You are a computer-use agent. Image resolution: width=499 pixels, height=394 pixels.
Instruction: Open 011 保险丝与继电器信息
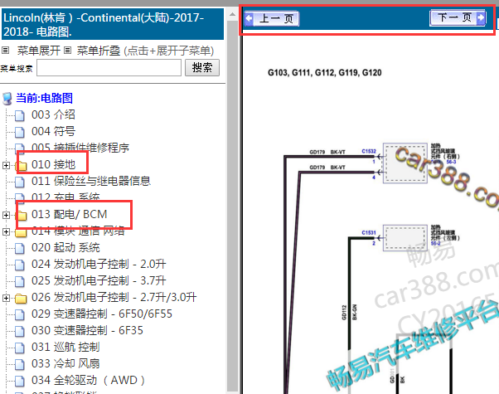point(90,181)
